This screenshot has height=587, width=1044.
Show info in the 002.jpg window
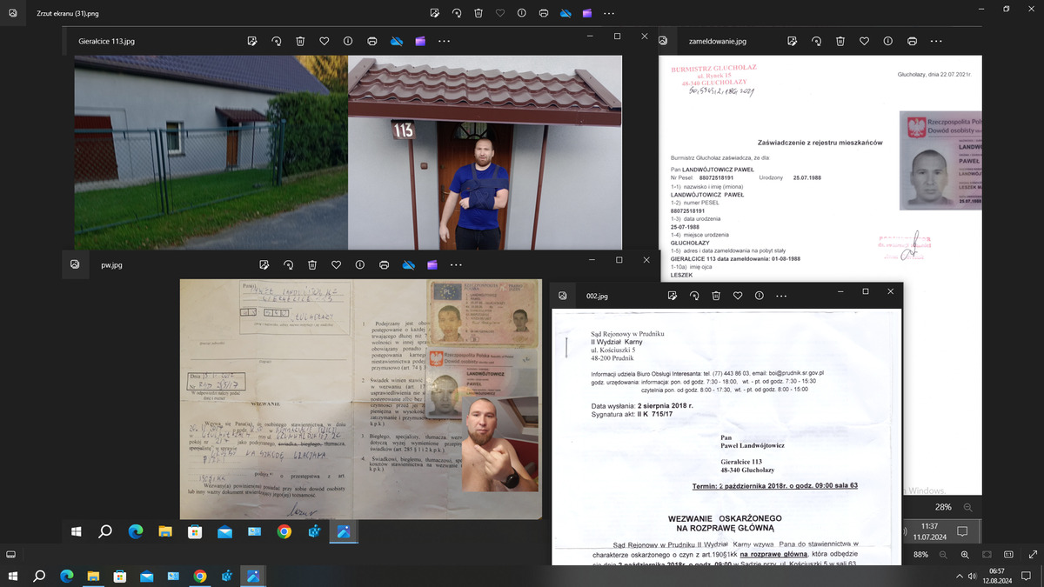[760, 296]
